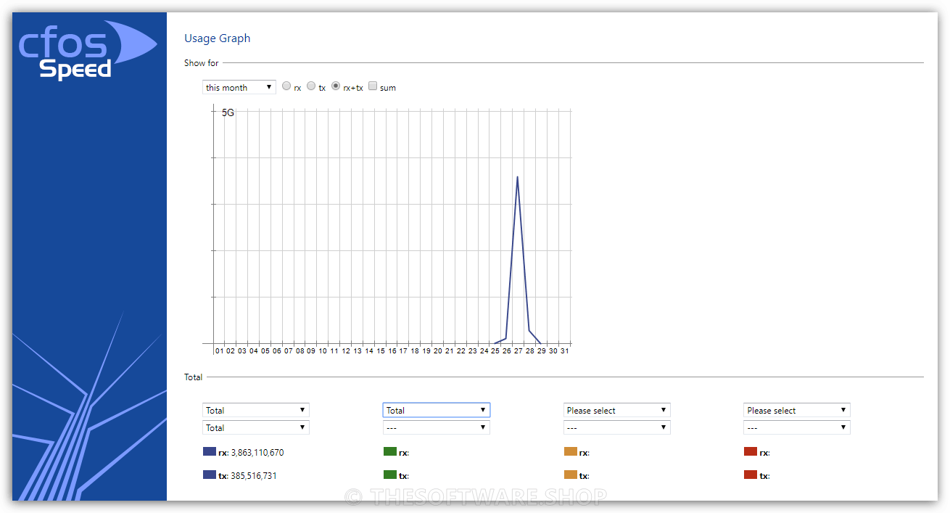
Task: Open the first 'Please select' dropdown
Action: tap(616, 410)
